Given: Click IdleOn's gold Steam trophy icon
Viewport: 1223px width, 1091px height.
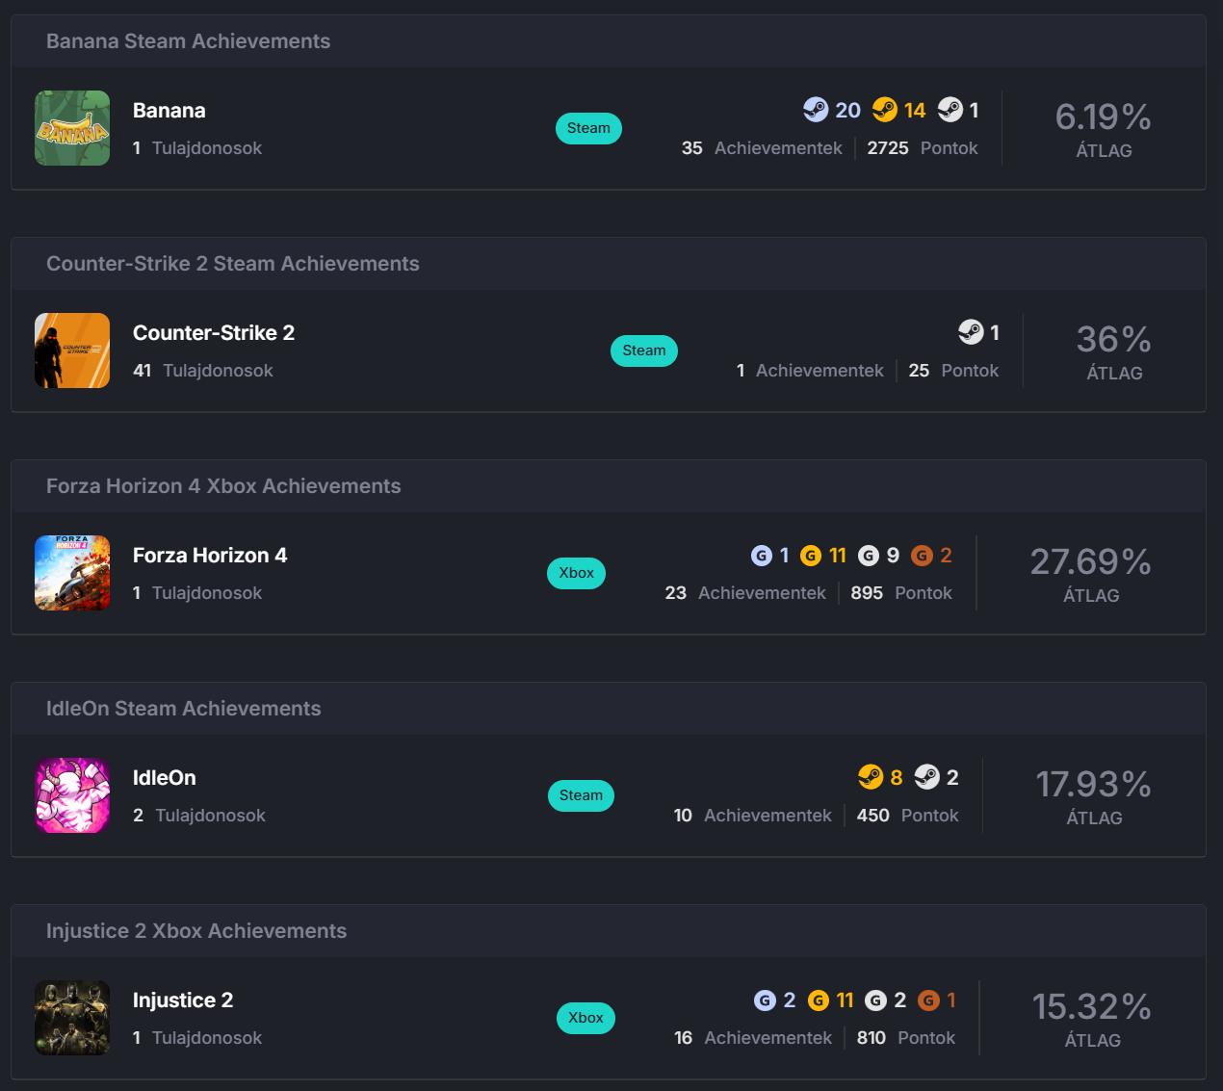Looking at the screenshot, I should click(x=871, y=777).
